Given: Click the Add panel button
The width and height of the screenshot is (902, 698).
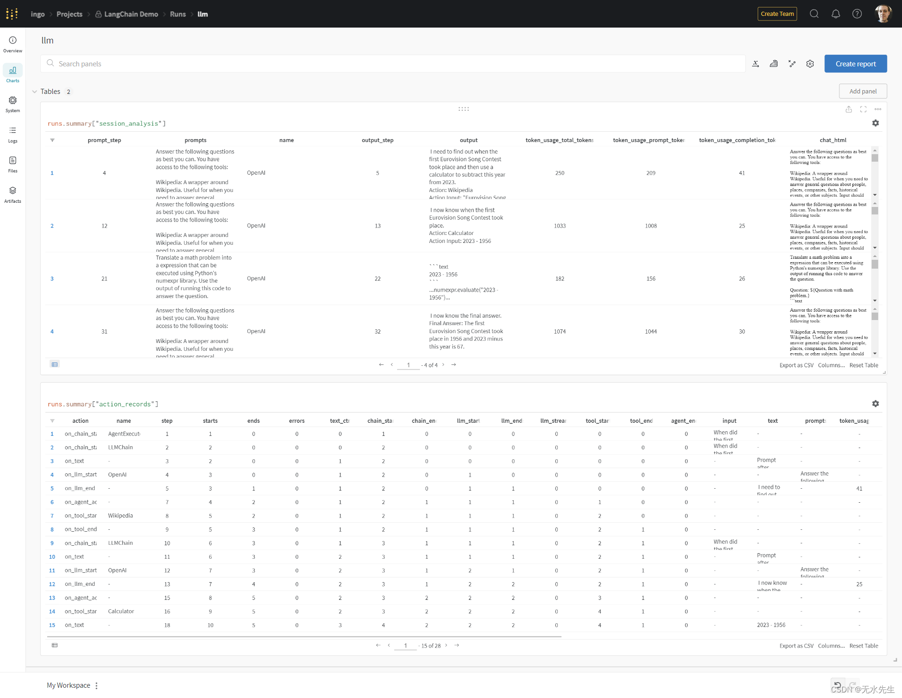Looking at the screenshot, I should [x=863, y=91].
